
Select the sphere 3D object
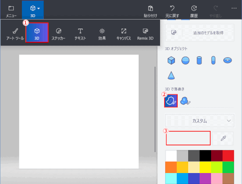[x=185, y=61]
